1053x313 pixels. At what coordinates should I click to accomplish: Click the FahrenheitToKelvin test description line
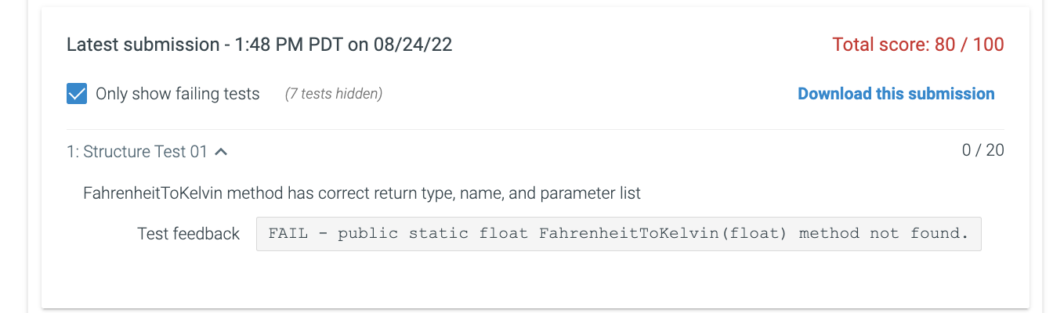click(362, 192)
